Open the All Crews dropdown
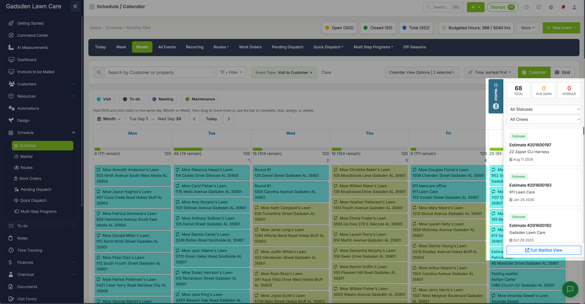This screenshot has width=585, height=304. click(x=544, y=119)
